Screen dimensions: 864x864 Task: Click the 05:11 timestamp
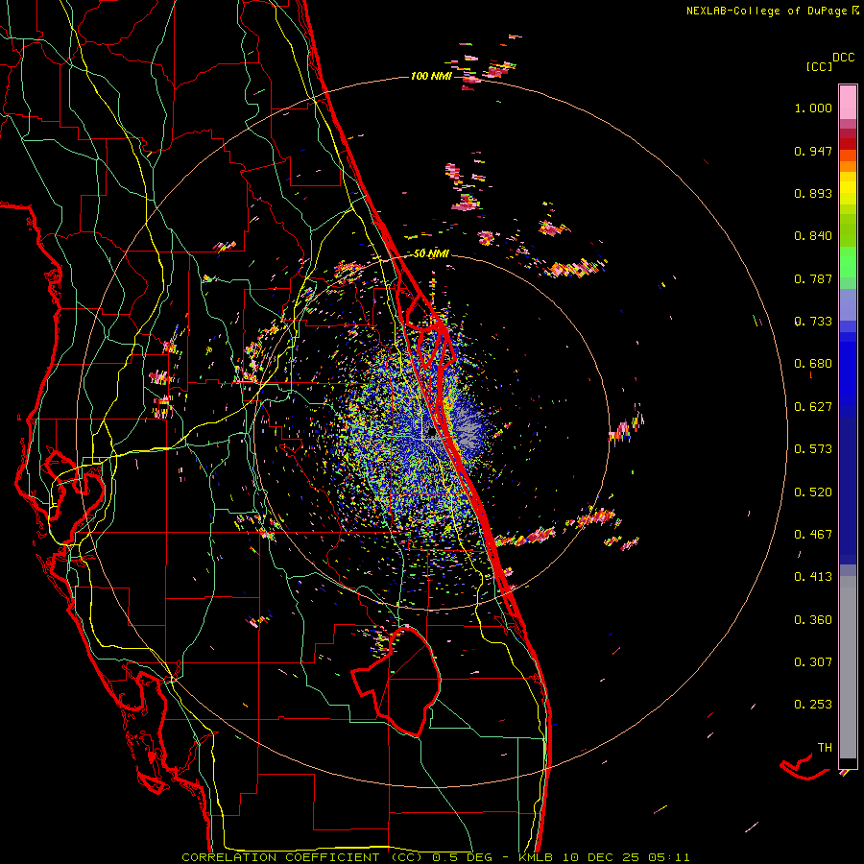click(669, 857)
